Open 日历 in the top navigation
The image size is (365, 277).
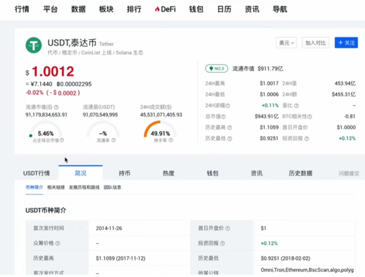(x=224, y=9)
